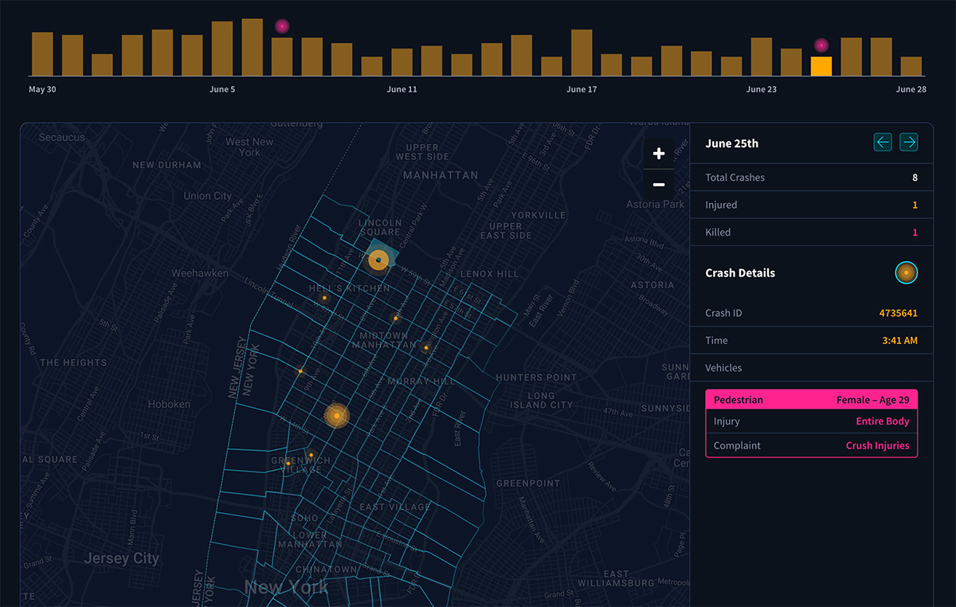Image resolution: width=956 pixels, height=607 pixels.
Task: Click the map zoom out minus button
Action: click(658, 185)
